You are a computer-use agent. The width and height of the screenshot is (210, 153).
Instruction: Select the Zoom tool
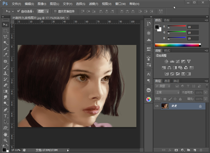point(5,140)
